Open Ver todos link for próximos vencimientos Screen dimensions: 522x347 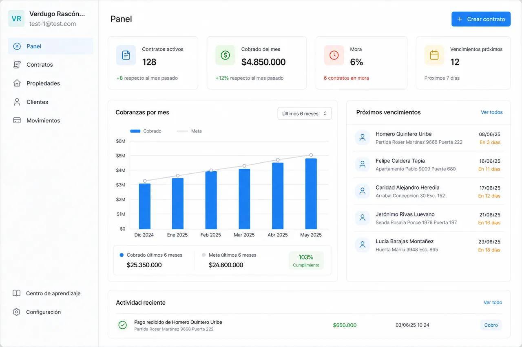click(x=492, y=112)
